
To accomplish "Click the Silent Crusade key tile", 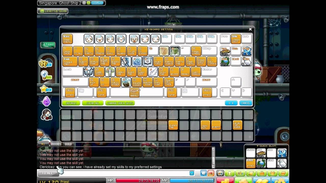I will tap(169, 82).
